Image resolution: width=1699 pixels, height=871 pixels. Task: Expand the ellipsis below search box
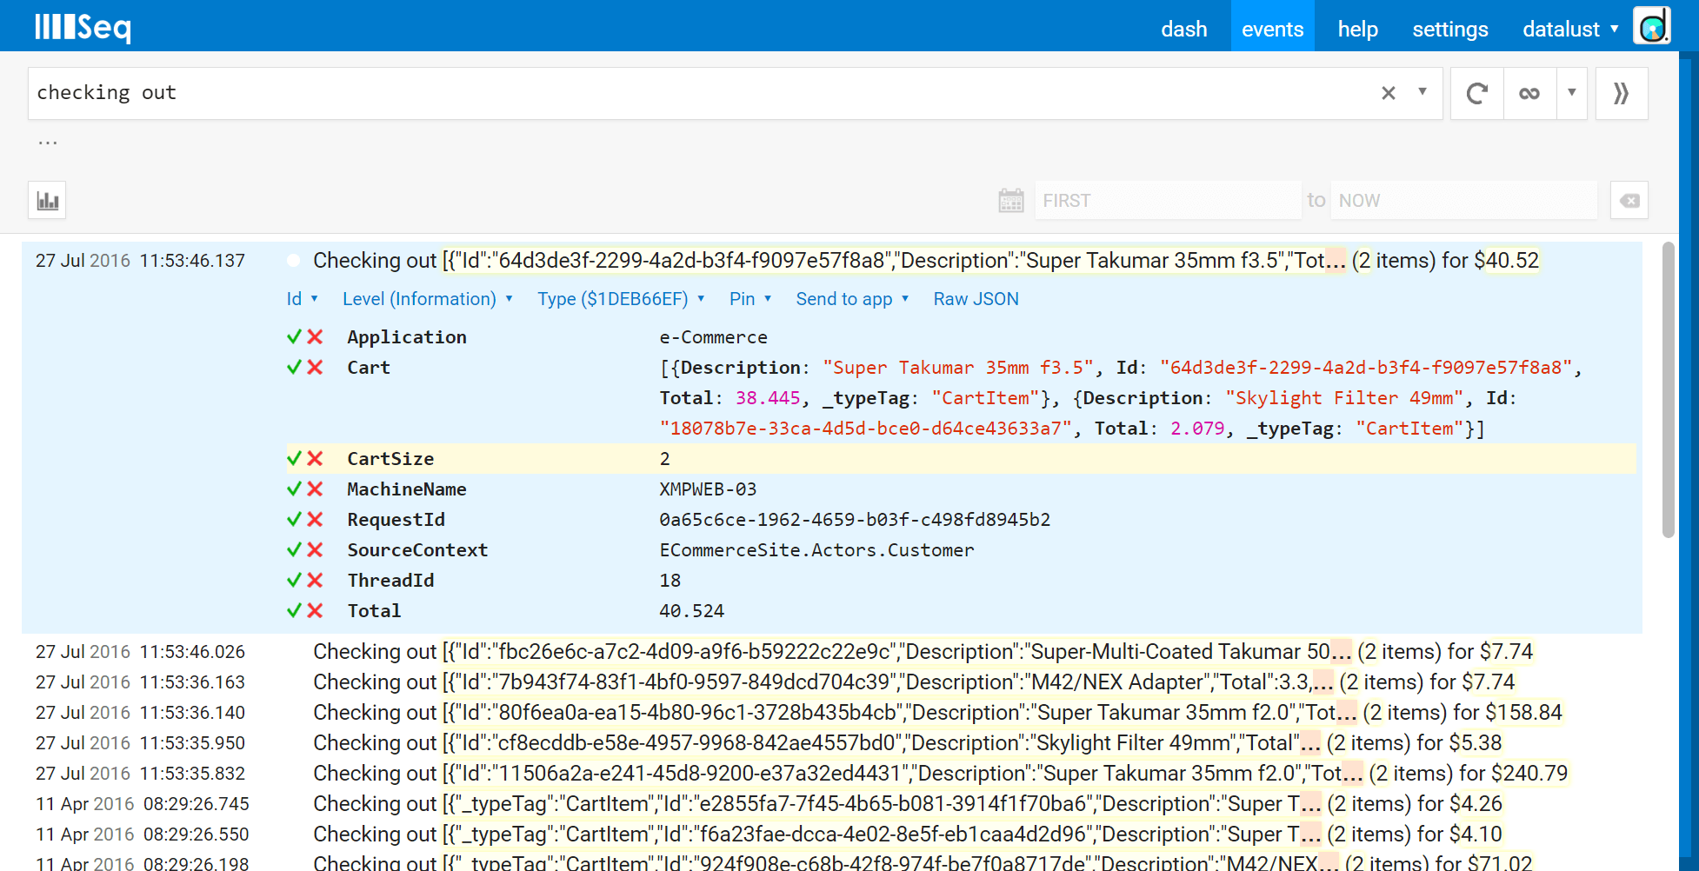[x=48, y=143]
